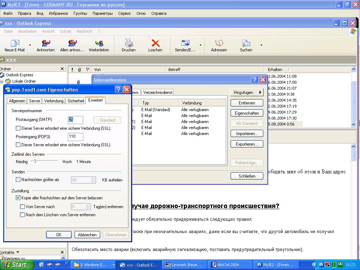The image size is (360, 270).
Task: Click the Senden/Empfangen icon
Action: 185,43
